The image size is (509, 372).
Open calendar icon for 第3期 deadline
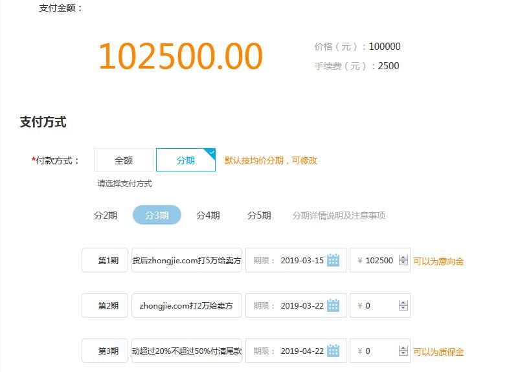coord(334,351)
